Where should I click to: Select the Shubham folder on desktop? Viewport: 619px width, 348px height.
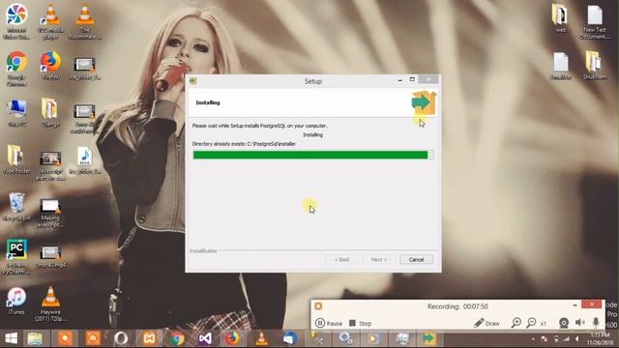[595, 66]
